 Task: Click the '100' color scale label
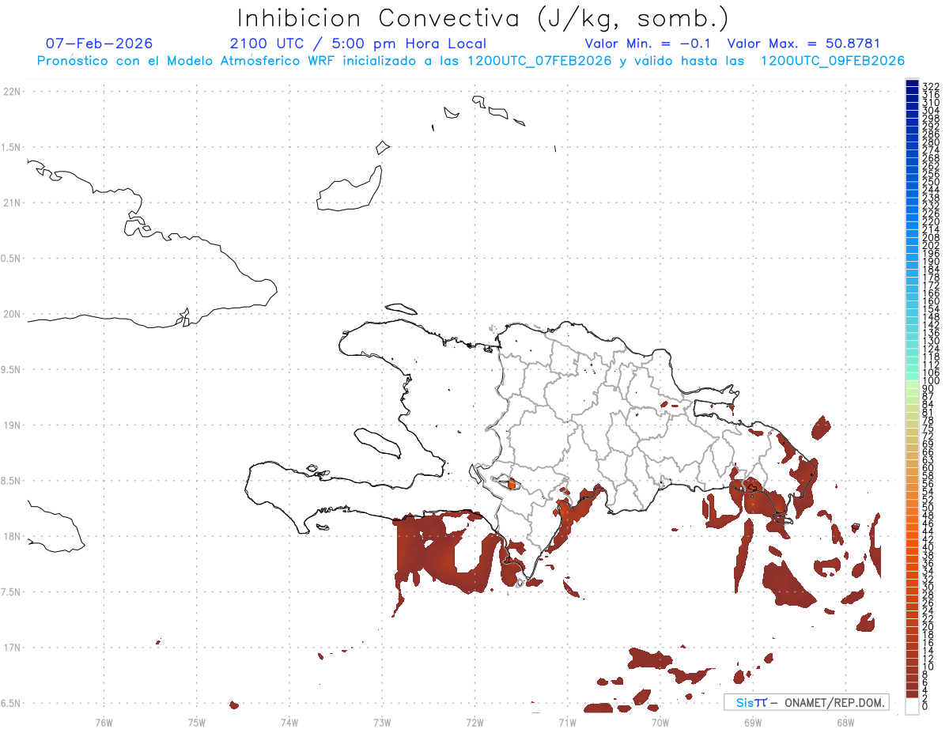[931, 381]
